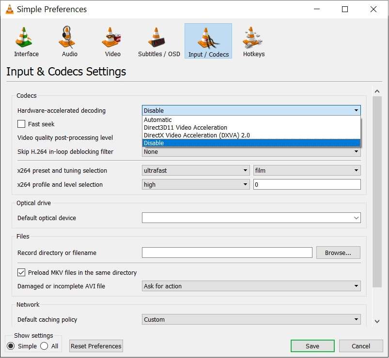This screenshot has width=389, height=358.
Task: Choose DirectX Video Acceleration (DXVA) 2.0
Action: (251, 135)
